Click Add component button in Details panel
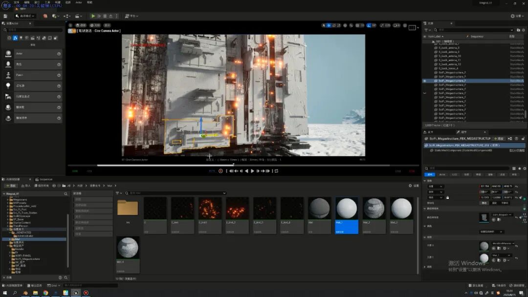Image resolution: width=528 pixels, height=297 pixels. click(x=499, y=139)
